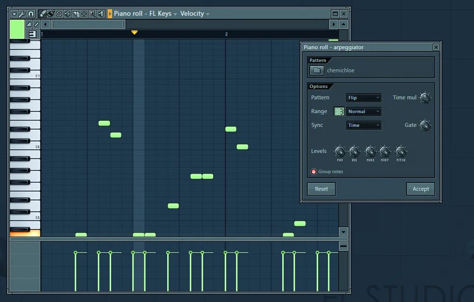Select the Slice tool
474x302 pixels.
tap(76, 14)
